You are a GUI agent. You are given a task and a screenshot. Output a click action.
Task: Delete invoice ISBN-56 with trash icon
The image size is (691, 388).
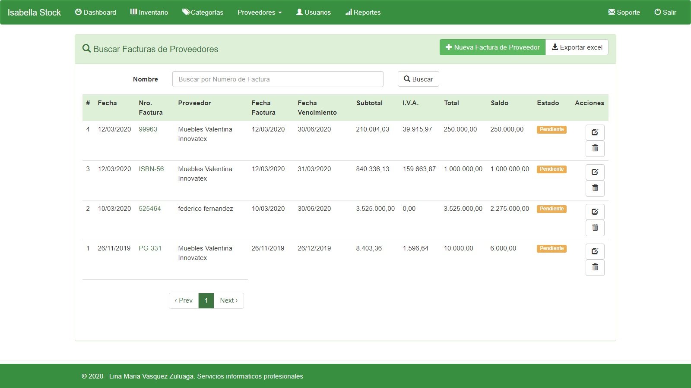[595, 188]
